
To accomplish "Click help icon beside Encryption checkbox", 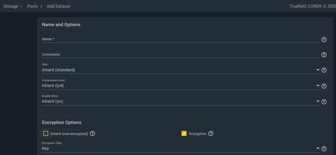I will (211, 134).
